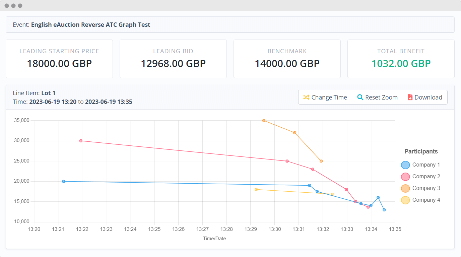Screen dimensions: 461x257
Task: Click the end time 2023-06-19 13:35
Action: (109, 102)
